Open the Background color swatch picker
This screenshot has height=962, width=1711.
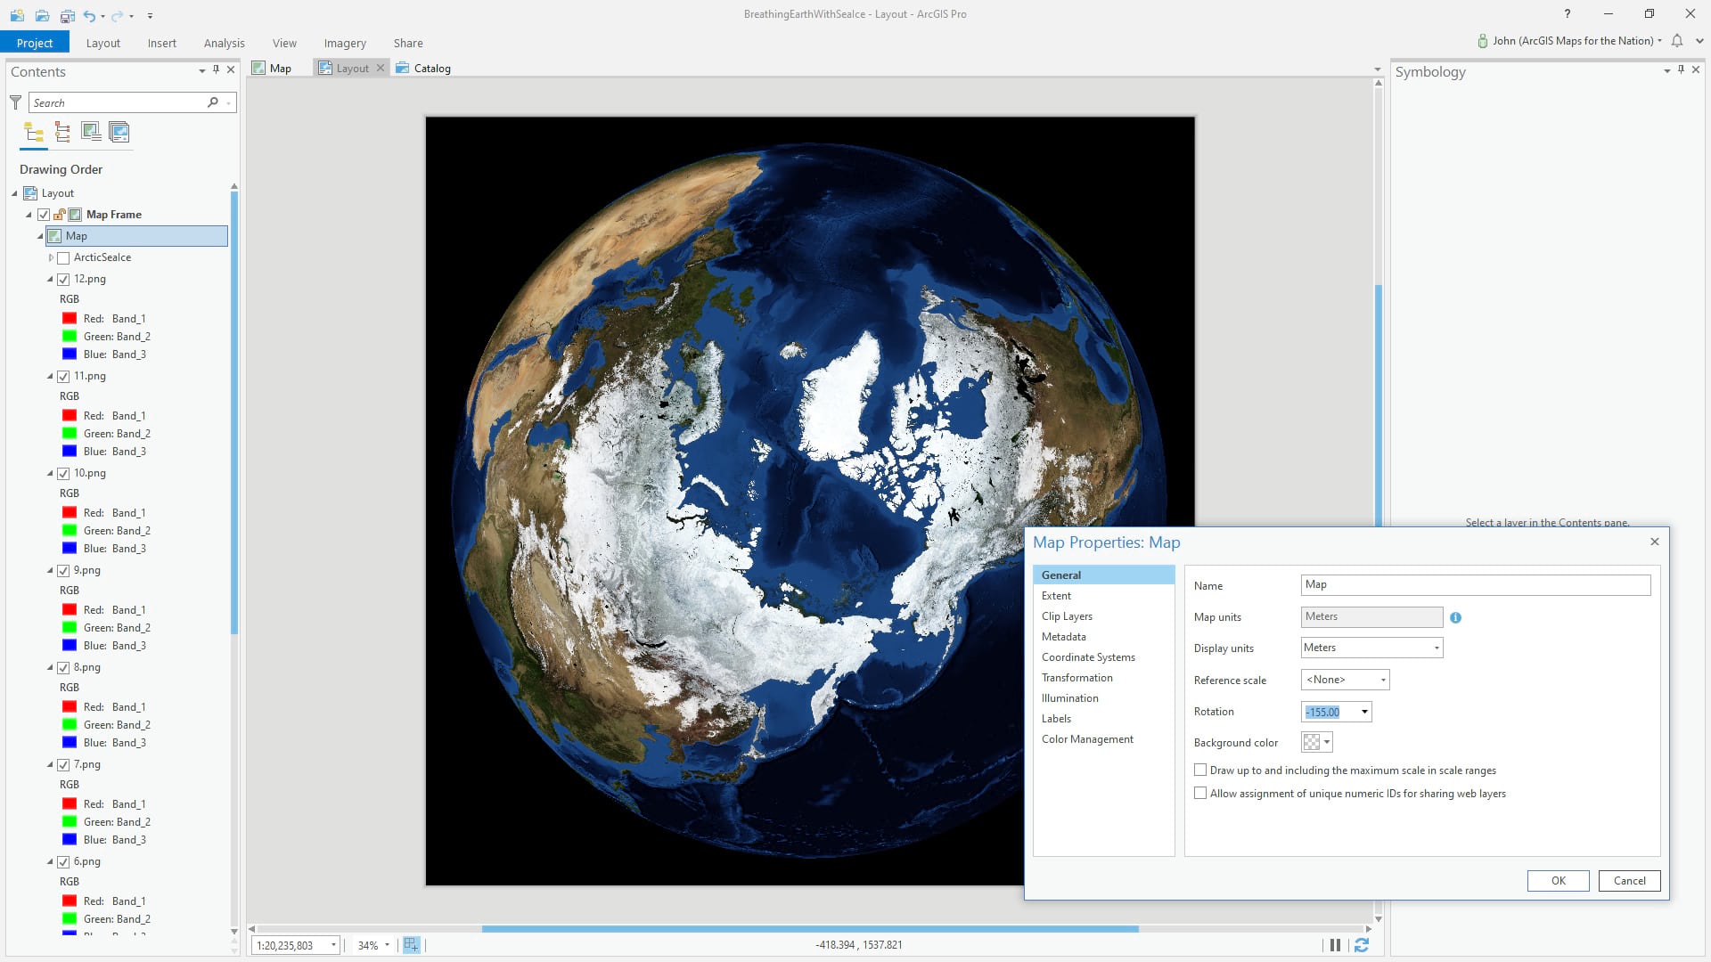click(1317, 743)
